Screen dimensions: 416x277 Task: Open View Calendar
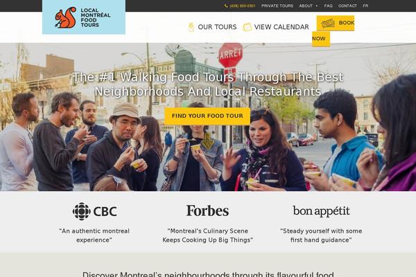pyautogui.click(x=281, y=27)
